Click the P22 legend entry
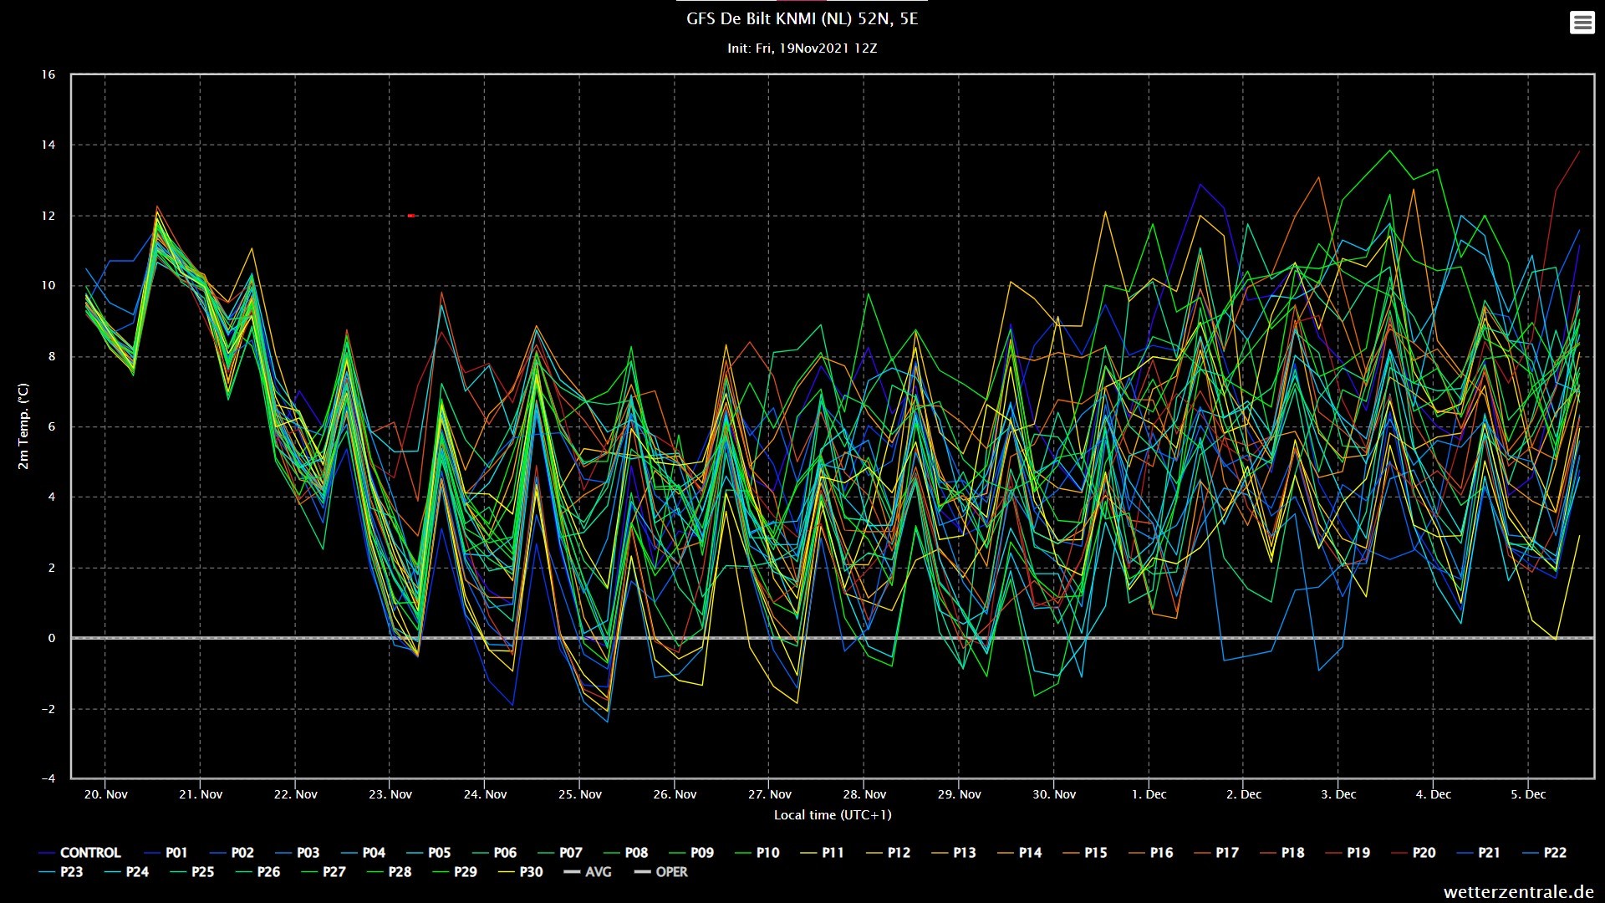Viewport: 1605px width, 903px height. (1545, 853)
